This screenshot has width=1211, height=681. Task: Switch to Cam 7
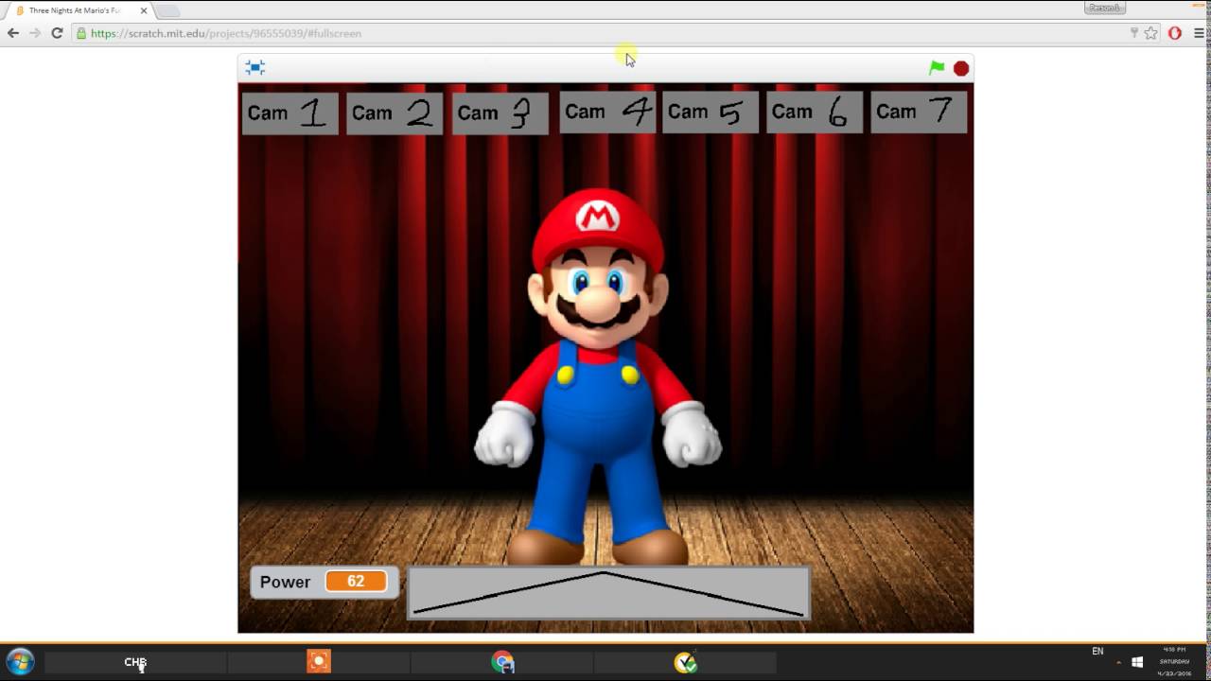[919, 112]
